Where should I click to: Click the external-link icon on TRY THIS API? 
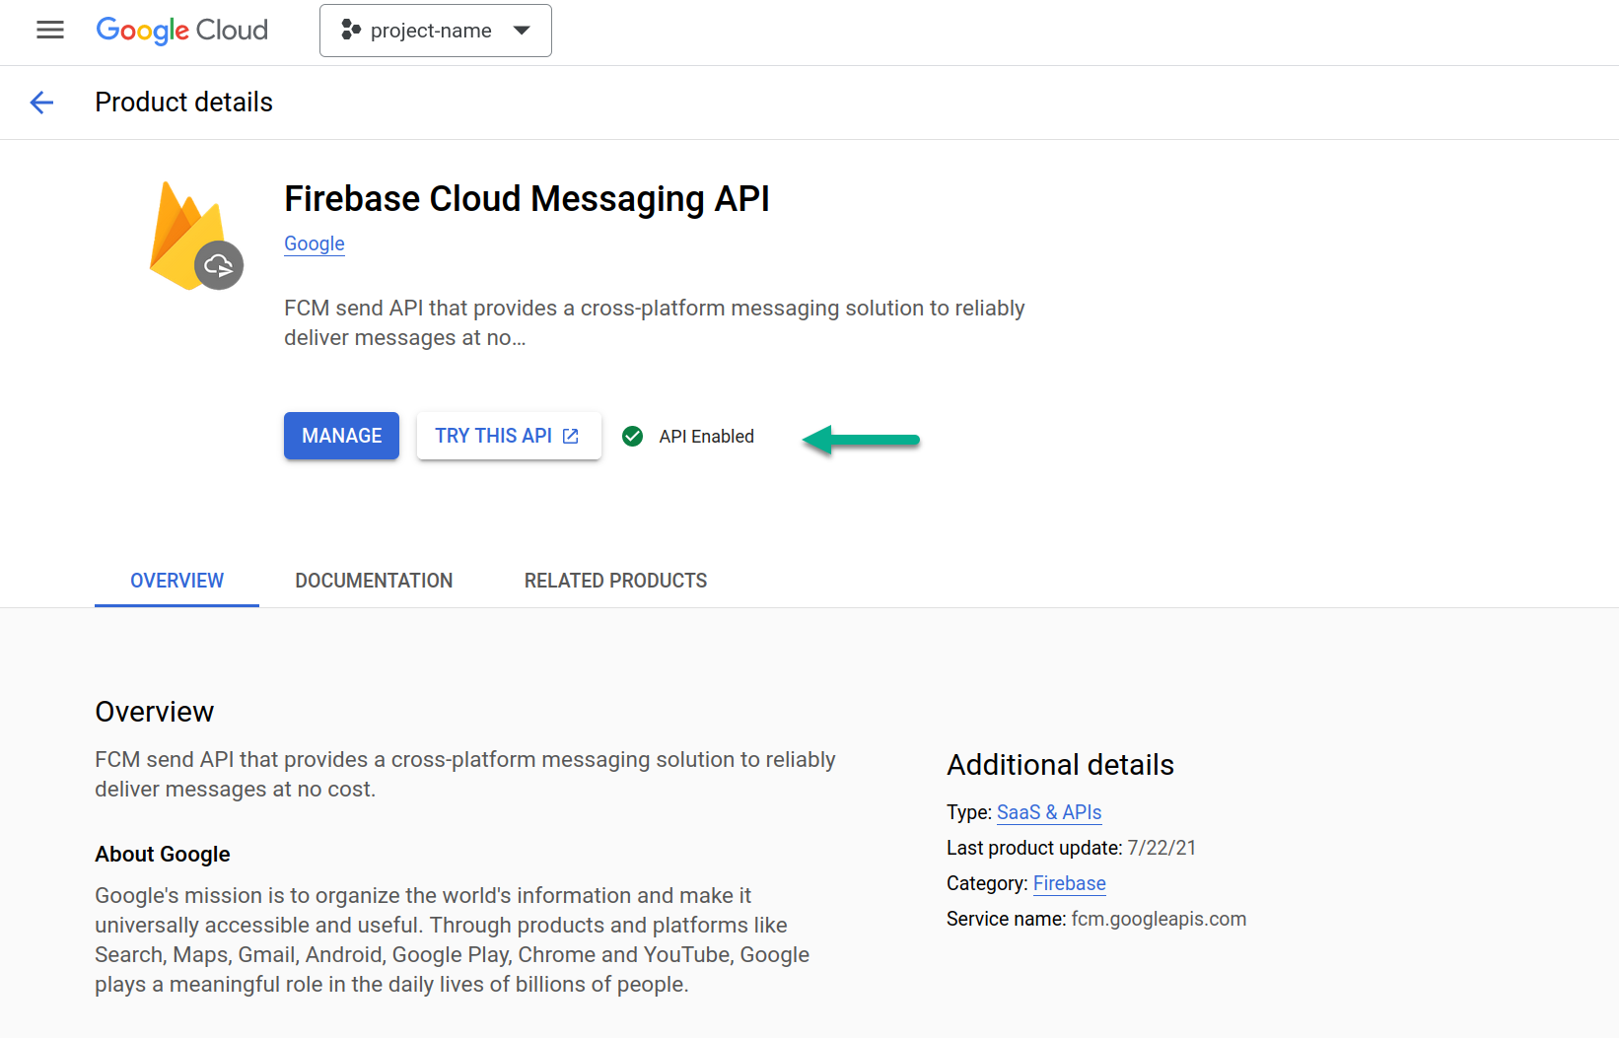tap(571, 436)
